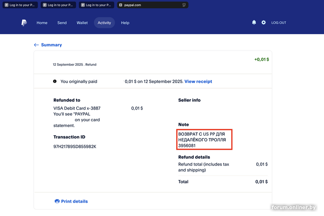324x216 pixels.
Task: Open the Help menu
Action: [125, 23]
